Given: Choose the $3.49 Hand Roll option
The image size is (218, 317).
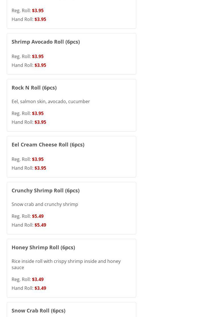Looking at the screenshot, I should click(x=40, y=288).
